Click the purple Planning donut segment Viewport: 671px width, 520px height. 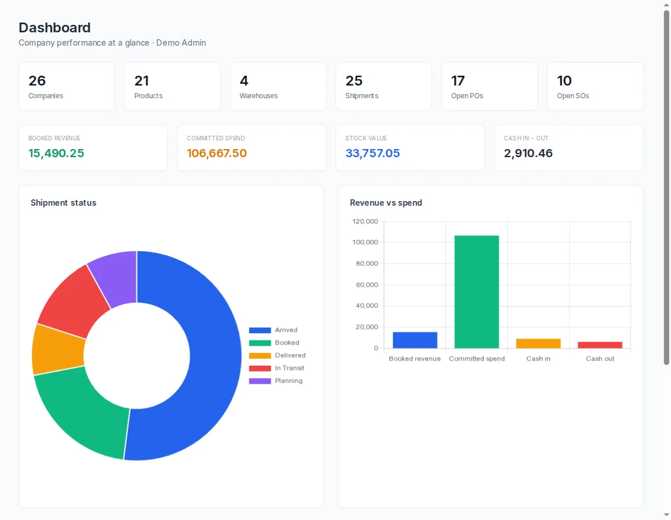(117, 278)
